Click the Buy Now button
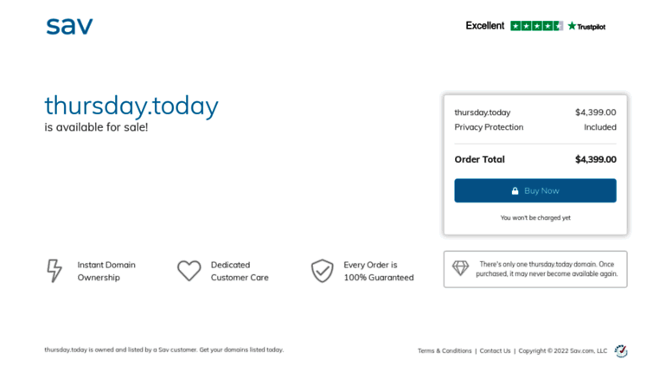This screenshot has height=366, width=672. coord(535,190)
